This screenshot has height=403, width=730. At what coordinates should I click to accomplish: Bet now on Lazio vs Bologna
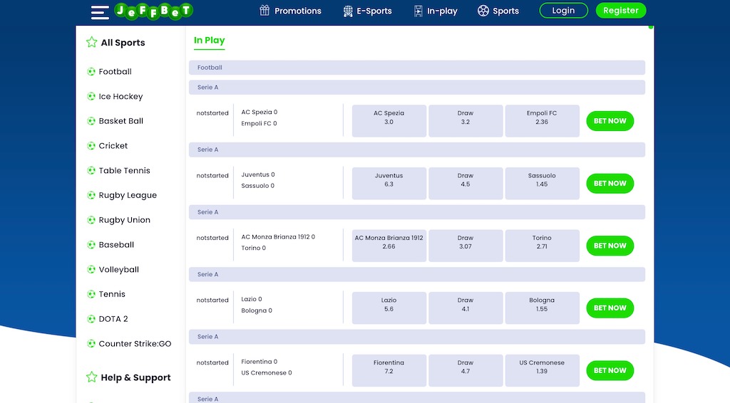(610, 308)
